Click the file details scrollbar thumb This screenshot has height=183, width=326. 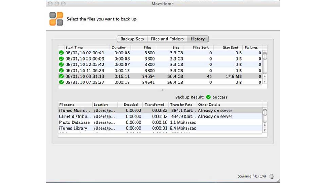pos(264,113)
